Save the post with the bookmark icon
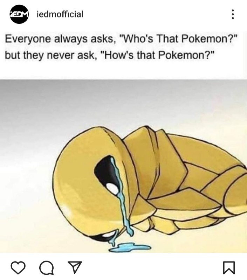 point(229,267)
